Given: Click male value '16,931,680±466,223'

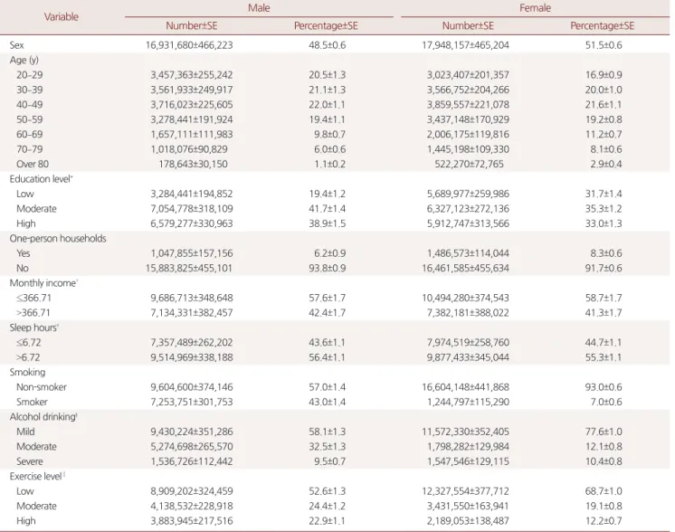Looking at the screenshot, I should (x=189, y=44).
